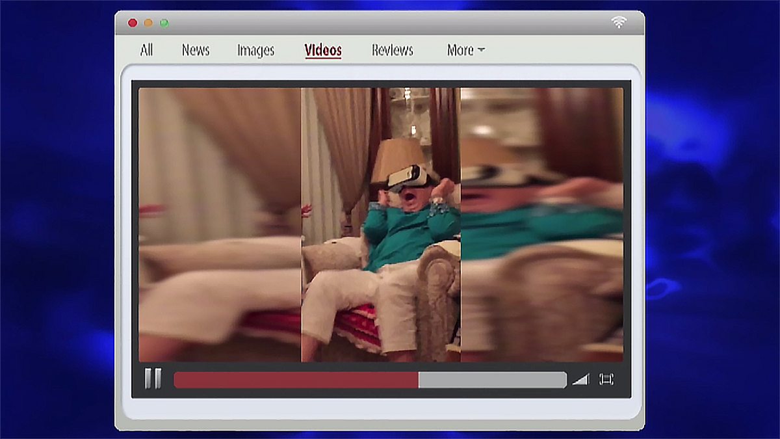
Task: Click the blurred left video panel
Action: click(x=220, y=224)
